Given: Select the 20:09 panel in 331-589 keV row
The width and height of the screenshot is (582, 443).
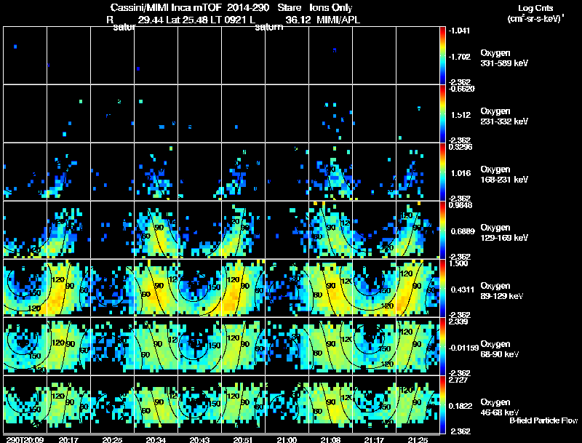Looking at the screenshot, I should click(25, 55).
